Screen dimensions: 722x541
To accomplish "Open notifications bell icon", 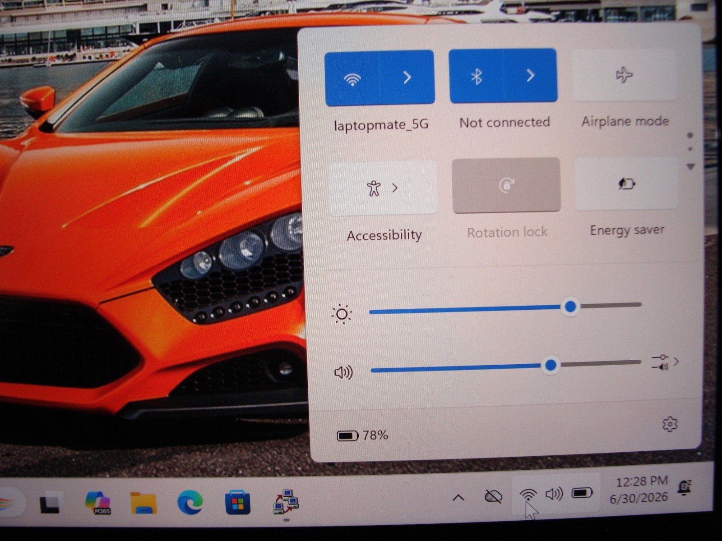I will click(685, 488).
